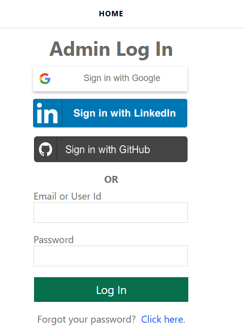Viewport: 244px width, 333px height.
Task: Click the 'Admin Log In' heading
Action: click(111, 50)
